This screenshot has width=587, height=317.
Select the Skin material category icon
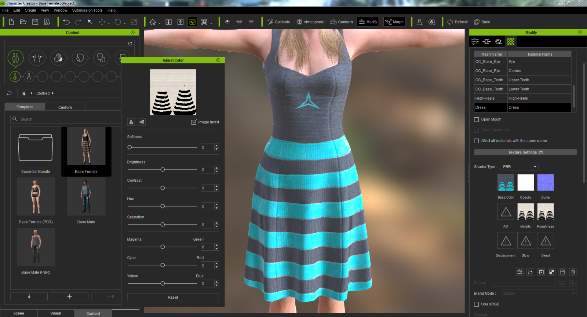click(x=58, y=58)
